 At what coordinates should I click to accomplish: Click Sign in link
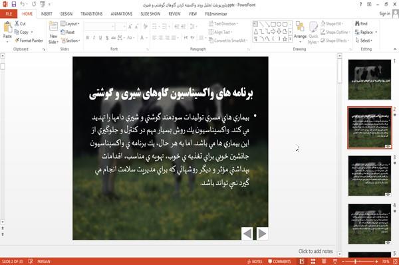tap(384, 14)
